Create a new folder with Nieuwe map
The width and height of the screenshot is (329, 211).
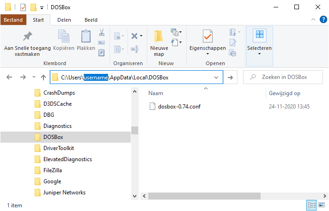click(x=159, y=43)
